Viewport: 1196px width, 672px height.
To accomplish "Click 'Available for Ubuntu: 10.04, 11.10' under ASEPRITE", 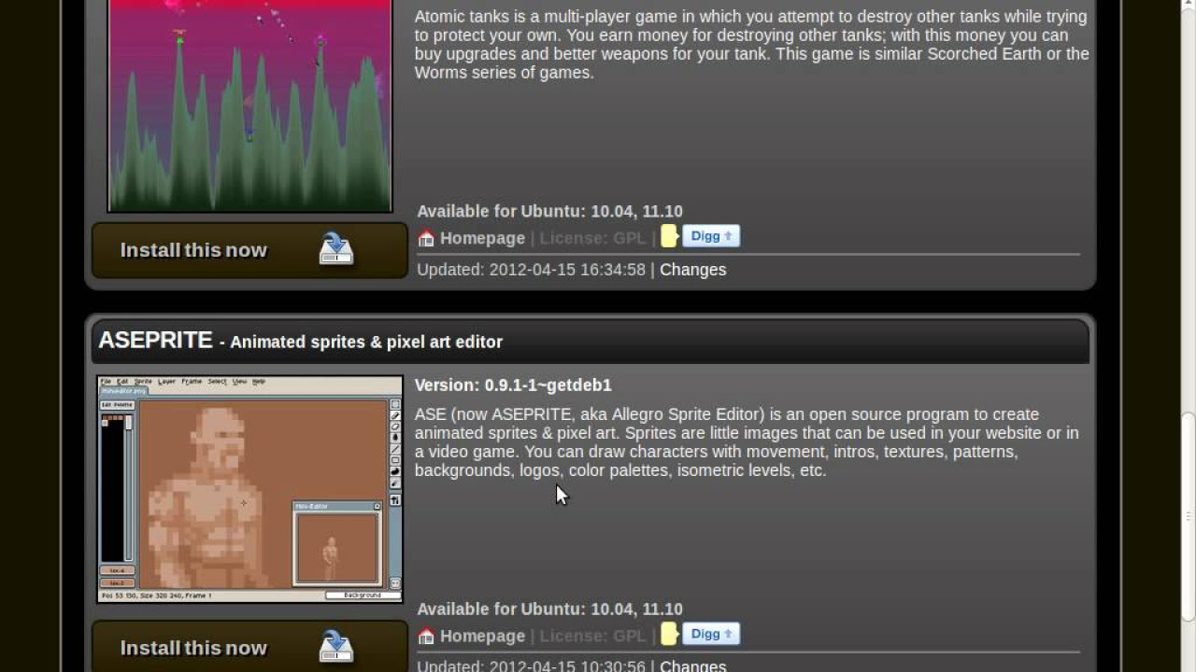I will pyautogui.click(x=549, y=609).
